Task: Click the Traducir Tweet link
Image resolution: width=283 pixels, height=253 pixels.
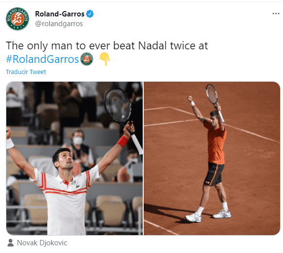Action: click(26, 72)
